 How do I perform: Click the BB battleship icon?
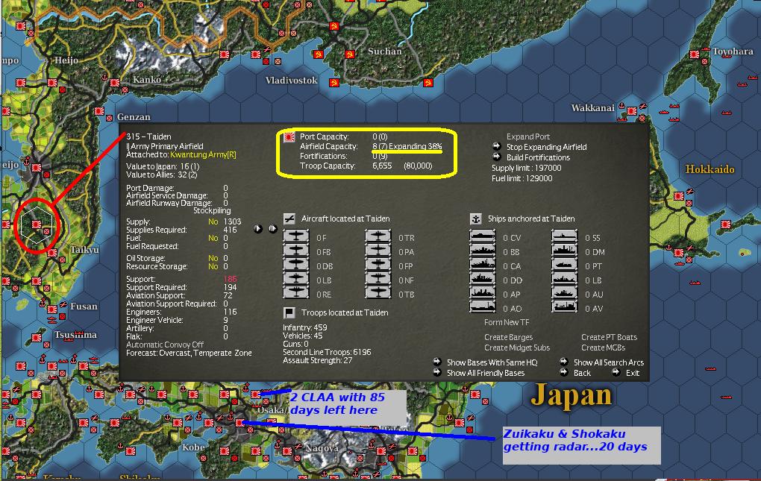click(483, 251)
